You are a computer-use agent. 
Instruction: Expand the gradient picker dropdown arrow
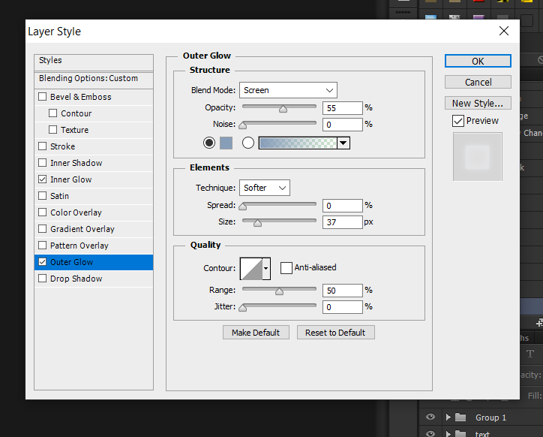click(x=343, y=143)
